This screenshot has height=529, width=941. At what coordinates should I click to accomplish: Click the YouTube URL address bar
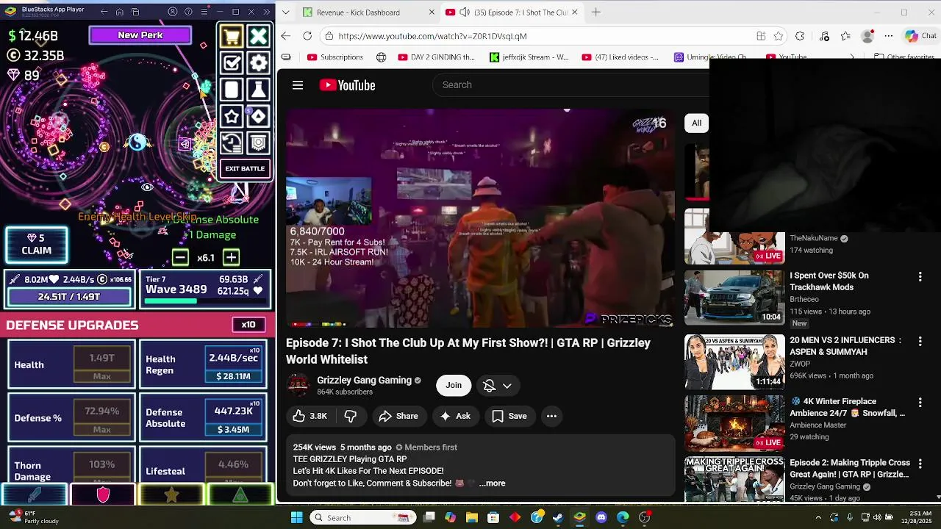click(540, 36)
